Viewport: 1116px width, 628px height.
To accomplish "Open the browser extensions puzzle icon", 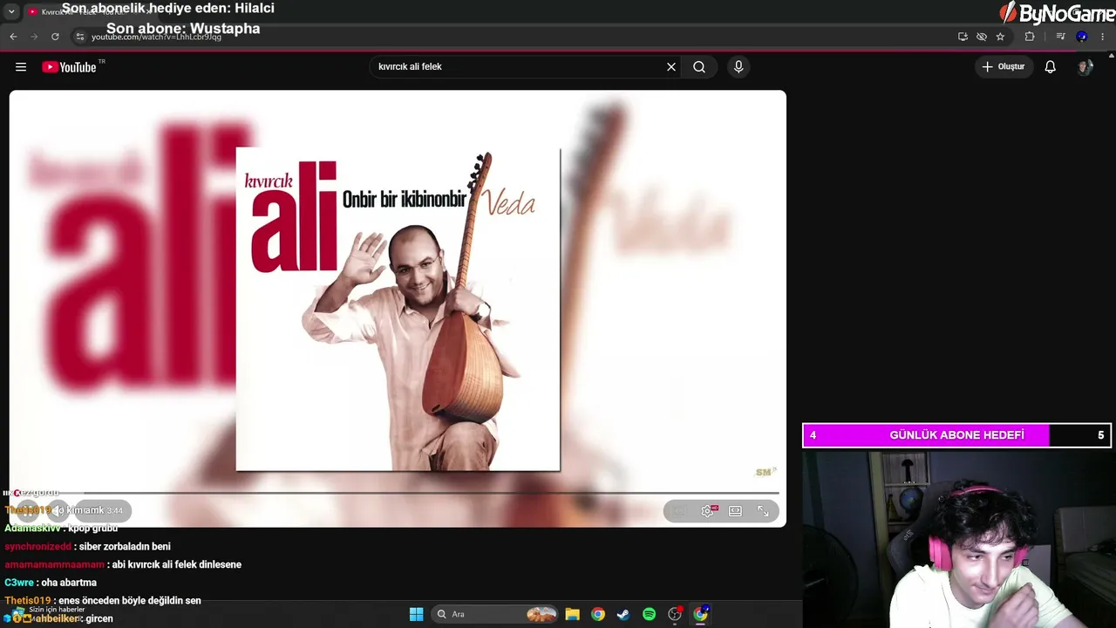I will 1030,37.
